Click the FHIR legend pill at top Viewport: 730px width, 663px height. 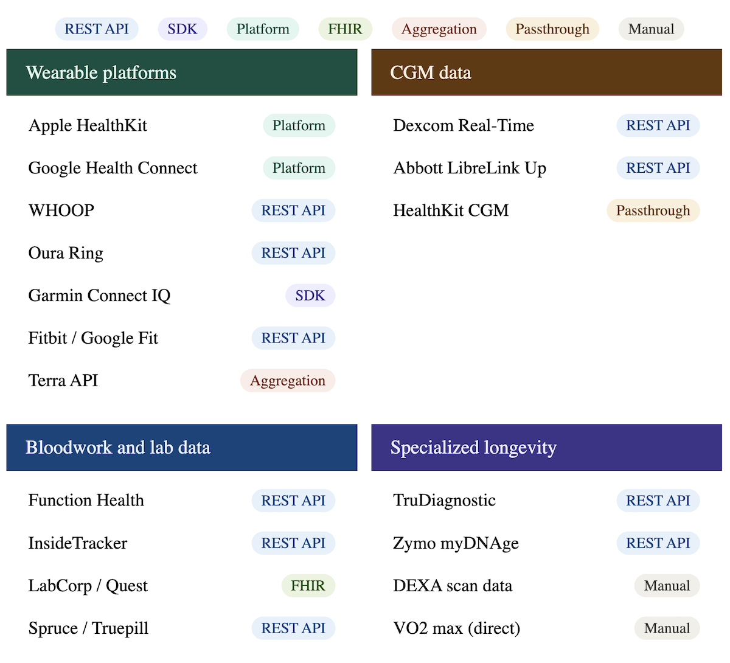[x=345, y=29]
